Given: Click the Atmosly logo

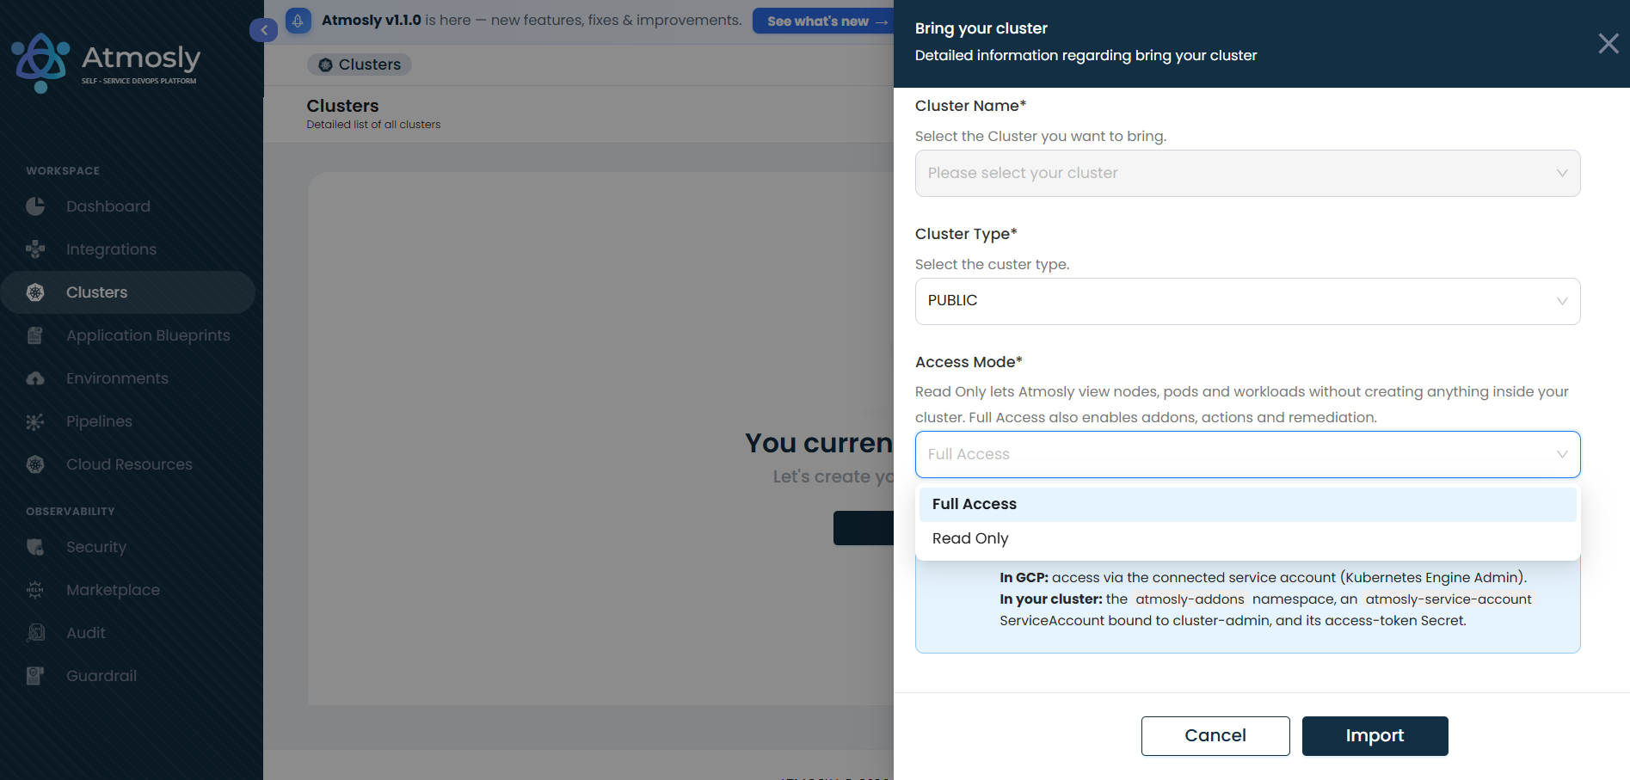Looking at the screenshot, I should [x=106, y=62].
